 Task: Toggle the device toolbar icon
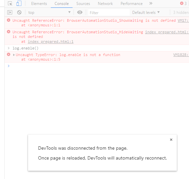click(x=19, y=3)
